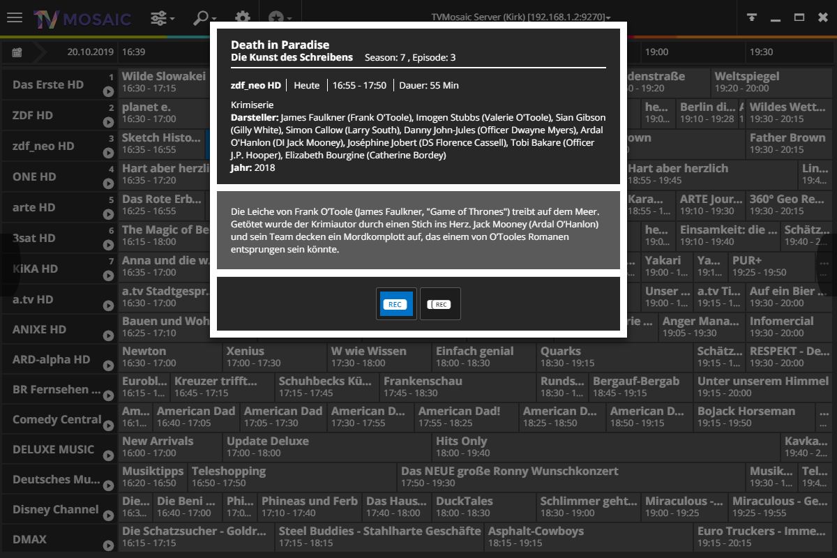This screenshot has height=558, width=837.
Task: Toggle the always-on-top pin icon
Action: (x=752, y=17)
